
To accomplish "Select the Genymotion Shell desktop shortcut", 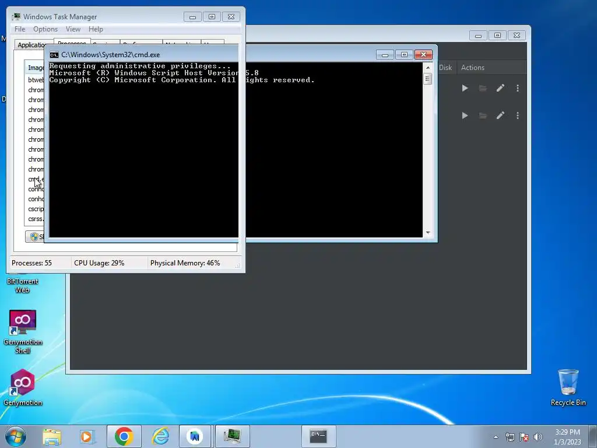I will click(x=23, y=331).
